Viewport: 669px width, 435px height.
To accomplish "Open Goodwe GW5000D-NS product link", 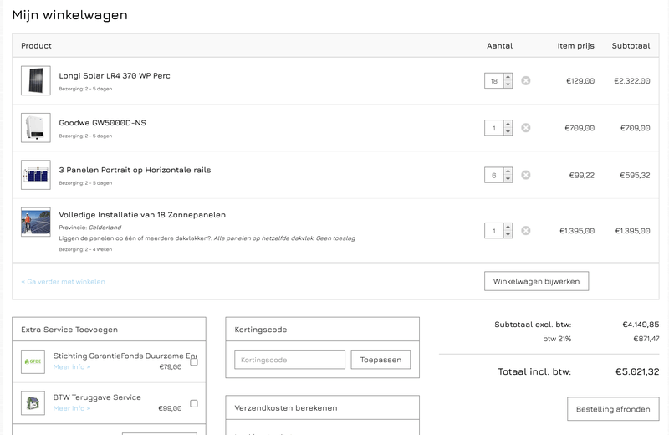I will click(x=102, y=123).
